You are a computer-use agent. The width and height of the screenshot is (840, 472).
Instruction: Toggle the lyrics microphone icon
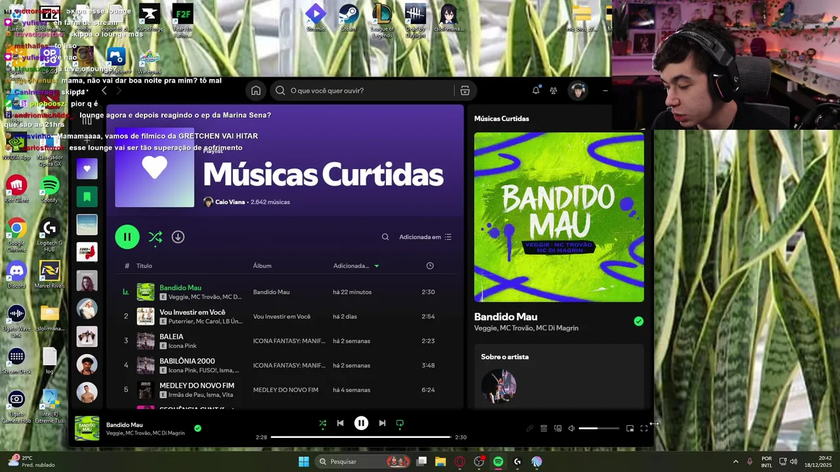[x=530, y=428]
